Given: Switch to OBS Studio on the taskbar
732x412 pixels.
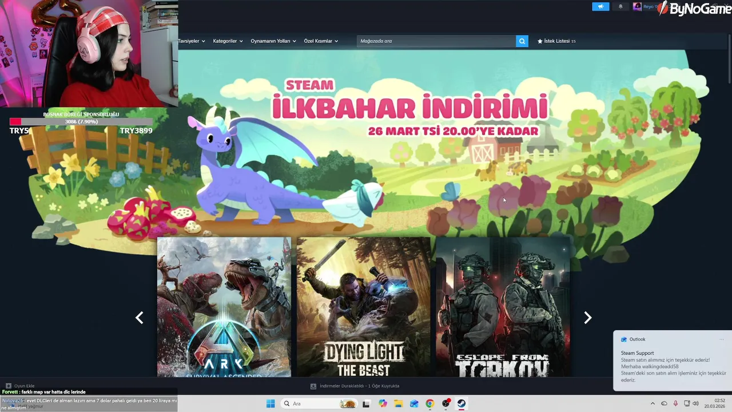Looking at the screenshot, I should (x=446, y=403).
